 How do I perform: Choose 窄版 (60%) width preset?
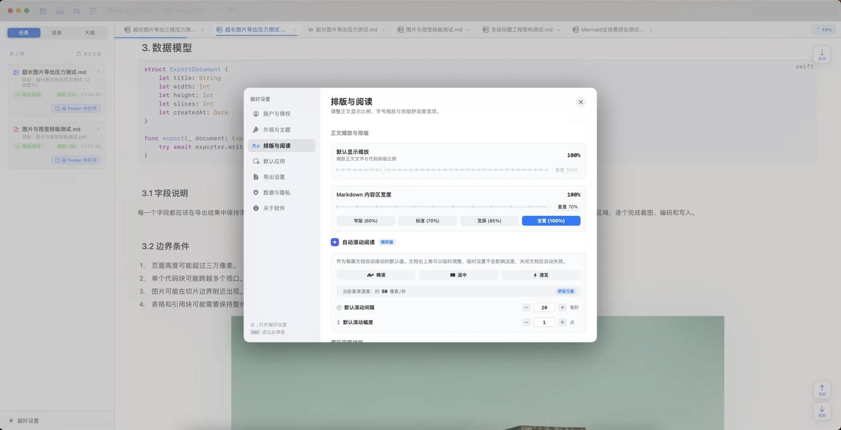click(x=366, y=221)
